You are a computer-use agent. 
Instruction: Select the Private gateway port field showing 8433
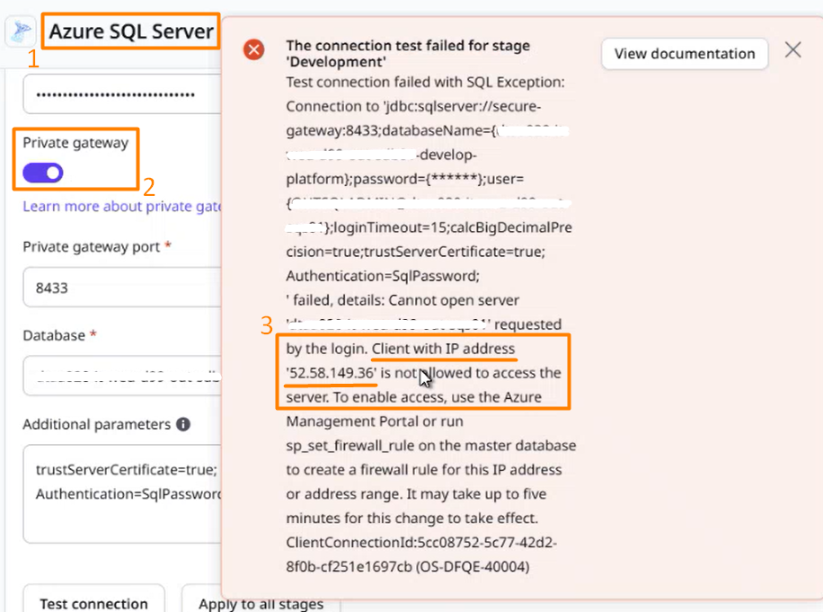coord(121,288)
